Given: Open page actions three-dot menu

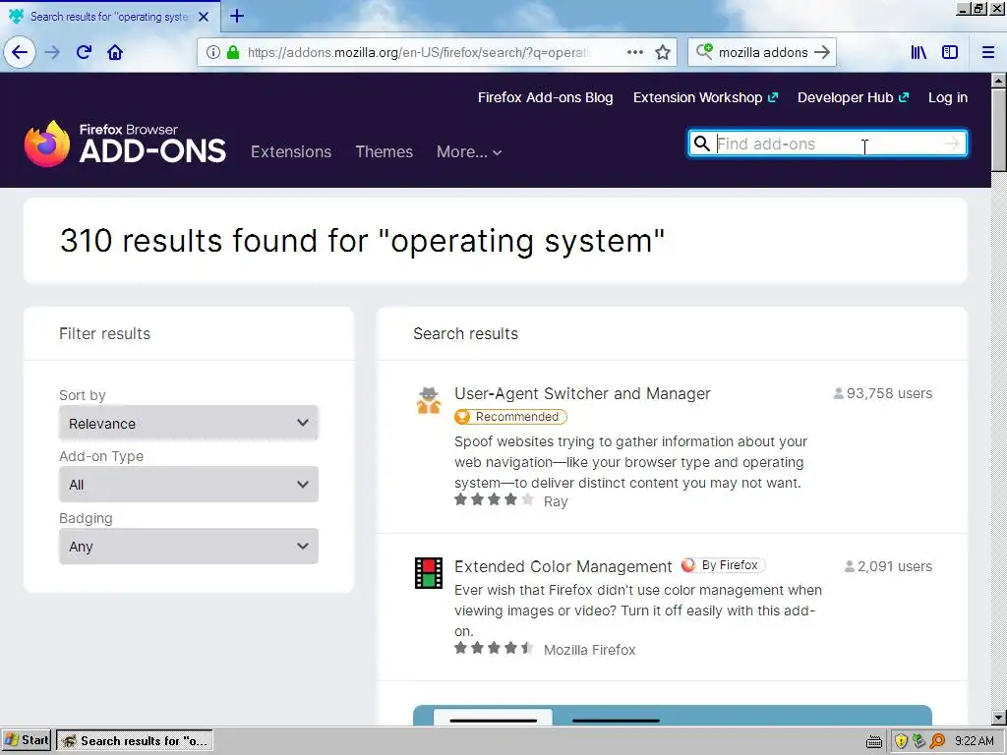Looking at the screenshot, I should click(x=635, y=52).
